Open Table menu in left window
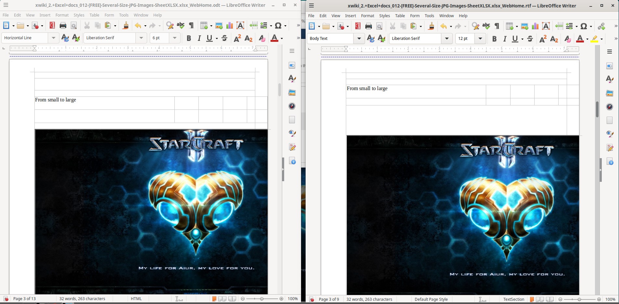Image resolution: width=619 pixels, height=304 pixels. click(x=95, y=15)
